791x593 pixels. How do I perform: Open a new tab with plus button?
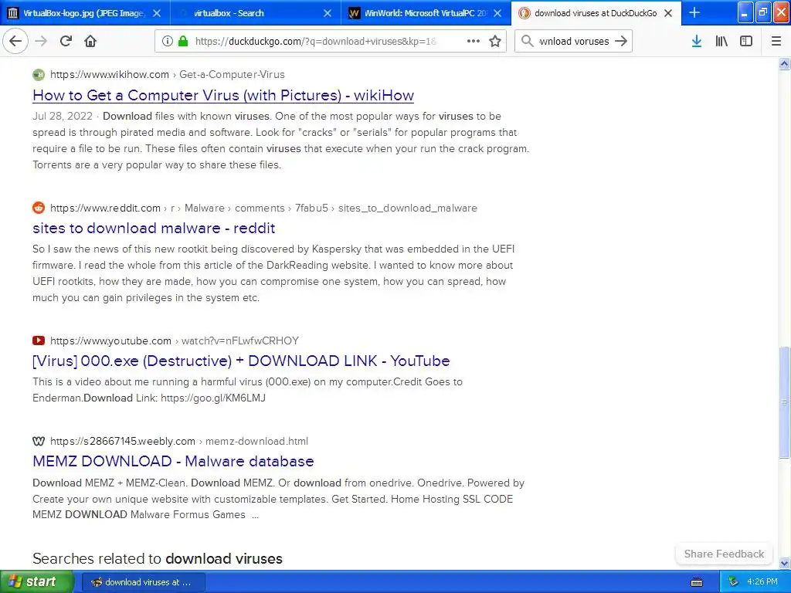click(x=694, y=13)
